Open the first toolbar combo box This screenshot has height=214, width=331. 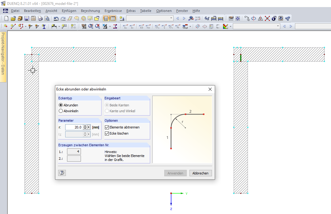[x=150, y=18]
